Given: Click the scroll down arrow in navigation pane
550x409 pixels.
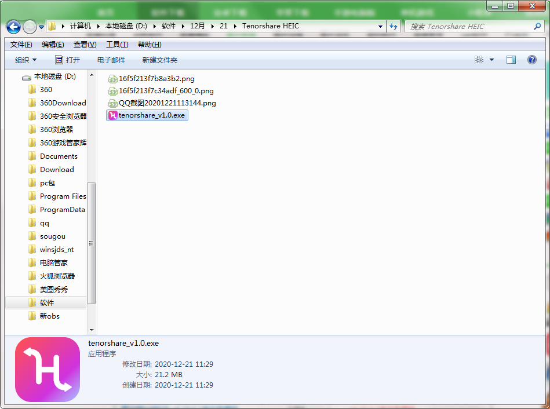Looking at the screenshot, I should pos(92,330).
